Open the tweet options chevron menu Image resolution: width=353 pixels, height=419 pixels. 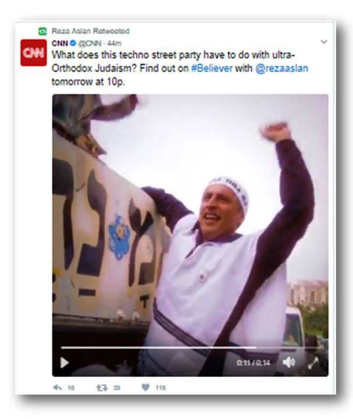(x=324, y=42)
